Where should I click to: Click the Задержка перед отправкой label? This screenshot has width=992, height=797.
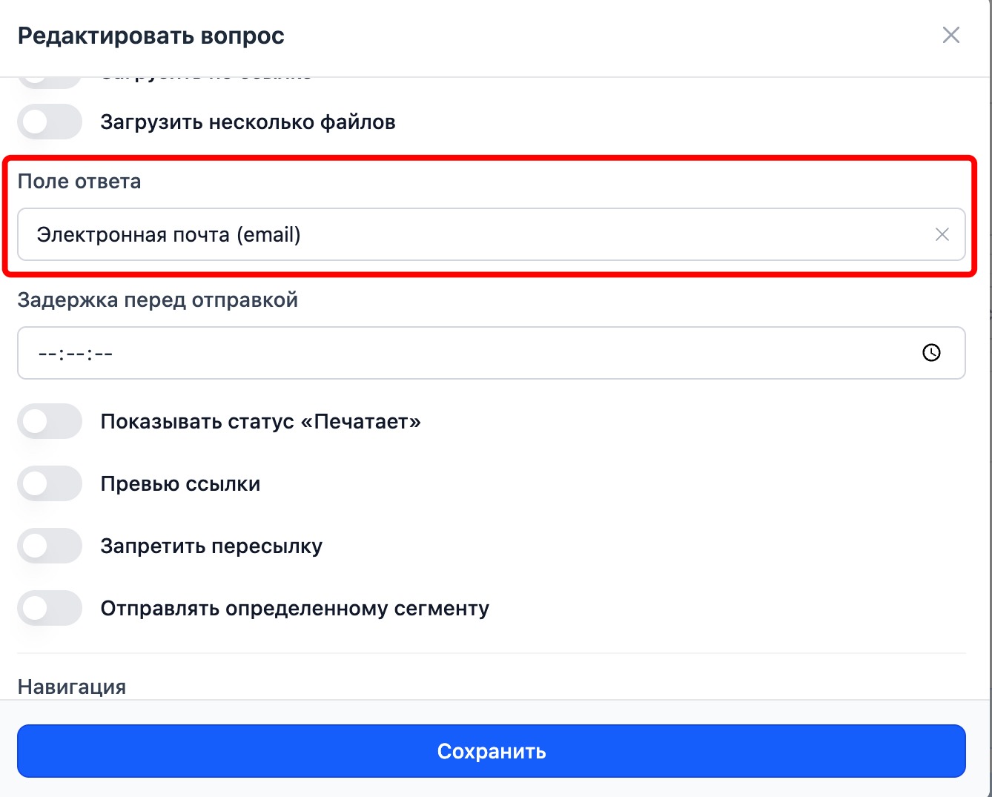(158, 300)
